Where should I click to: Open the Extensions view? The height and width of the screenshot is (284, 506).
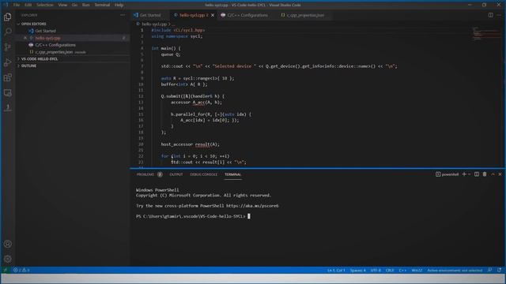click(x=7, y=77)
